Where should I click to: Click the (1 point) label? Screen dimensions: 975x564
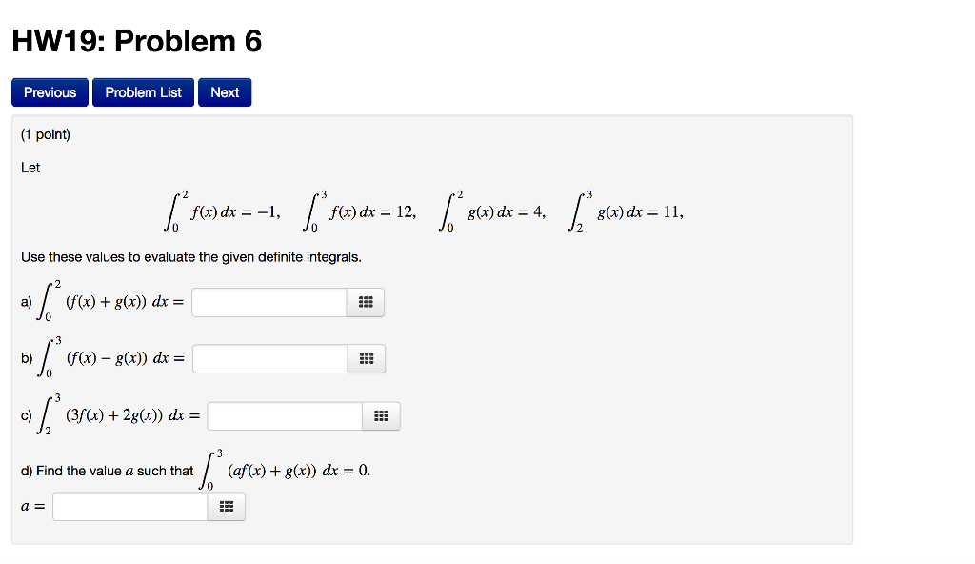(44, 134)
